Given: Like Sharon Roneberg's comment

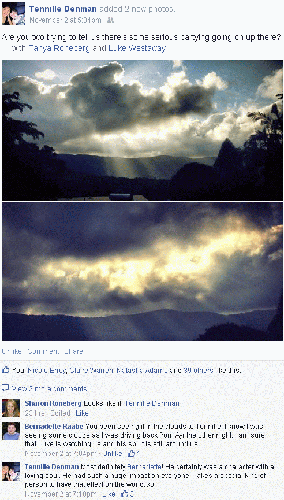Looking at the screenshot, I should (x=82, y=413).
